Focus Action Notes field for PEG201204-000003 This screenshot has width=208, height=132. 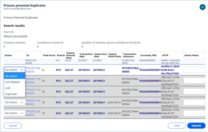click(194, 113)
